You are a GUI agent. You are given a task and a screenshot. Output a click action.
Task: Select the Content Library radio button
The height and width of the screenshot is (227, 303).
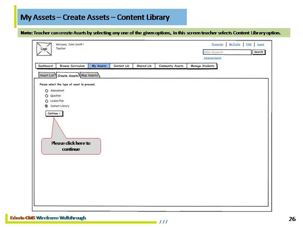click(47, 106)
